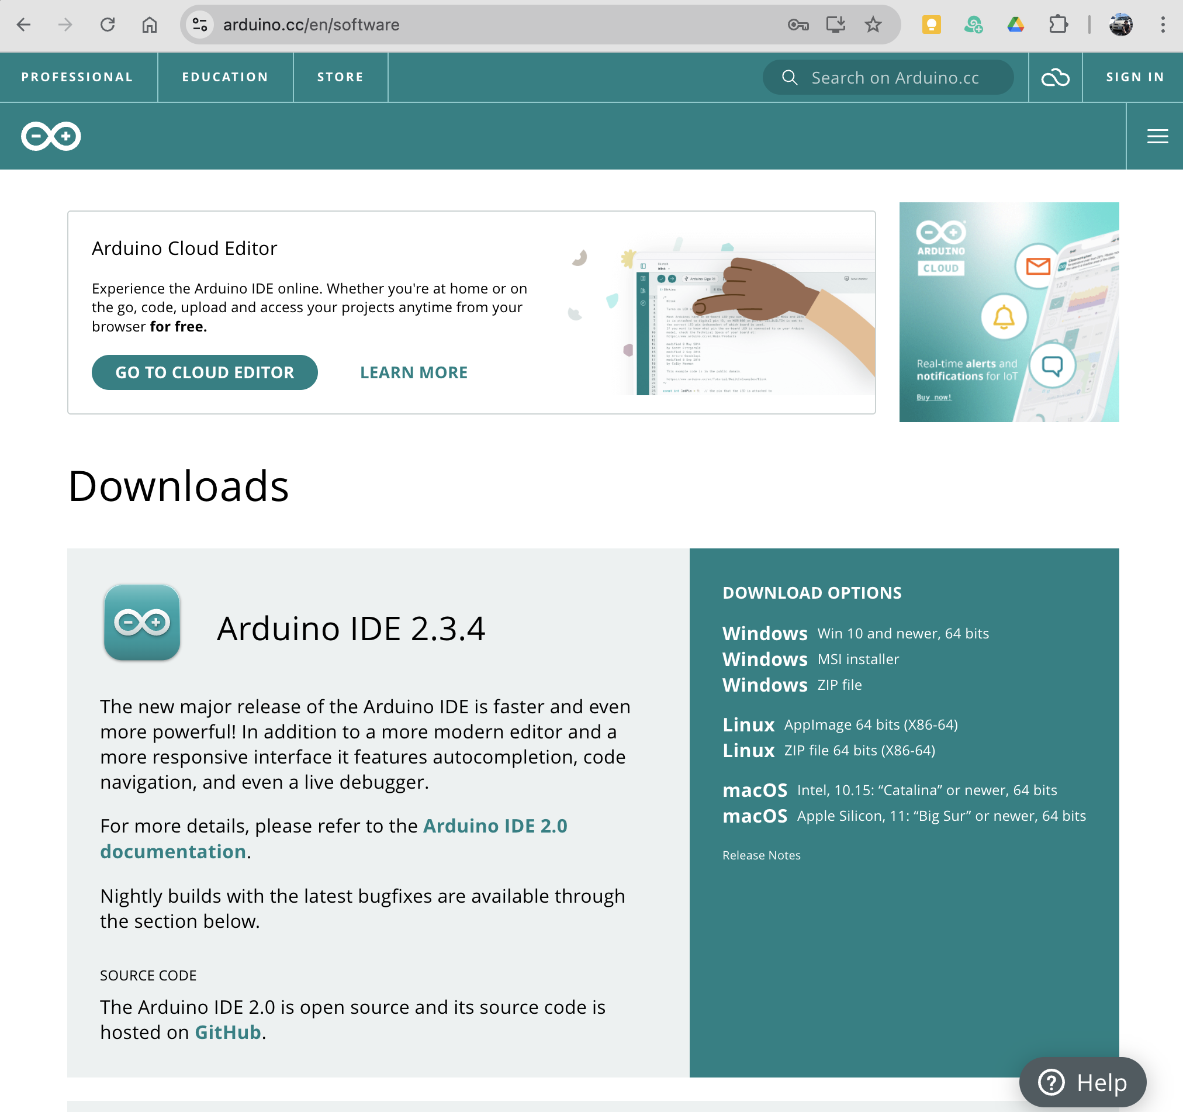Viewport: 1183px width, 1112px height.
Task: Open the Arduino Cloud alerts ad banner
Action: click(x=1009, y=312)
